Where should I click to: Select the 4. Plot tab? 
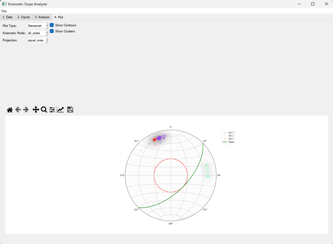(x=59, y=17)
